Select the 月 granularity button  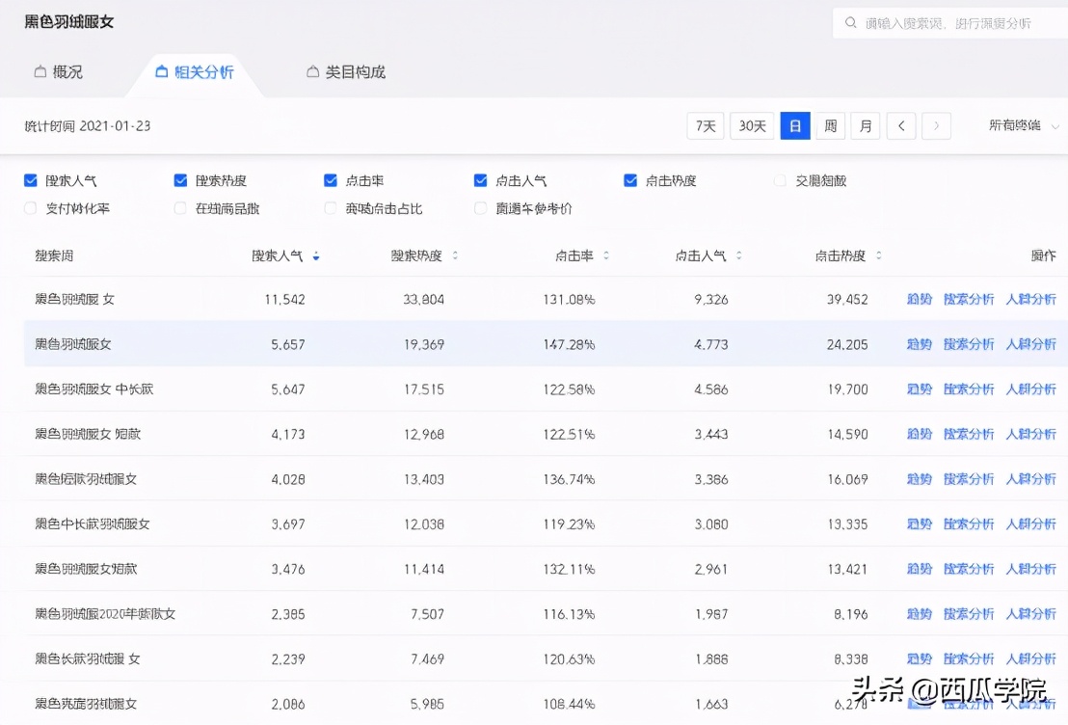[x=866, y=126]
